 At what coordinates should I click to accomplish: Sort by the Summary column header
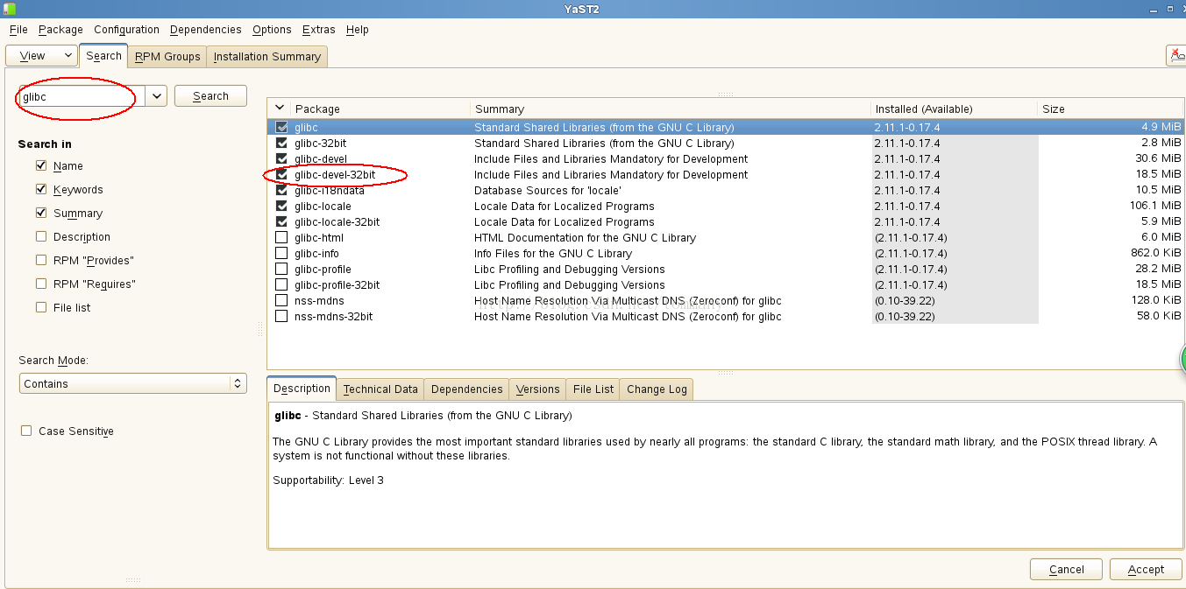[671, 109]
